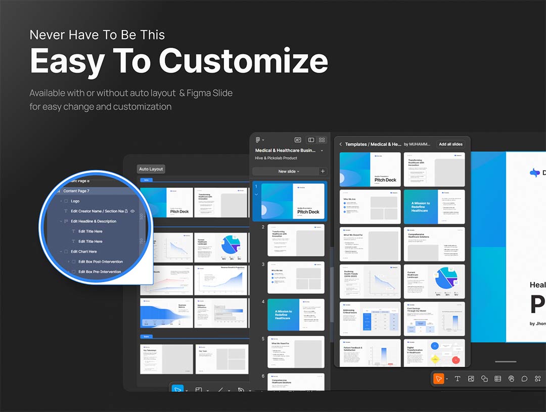The width and height of the screenshot is (546, 412).
Task: Go back using Templates arrow icon
Action: click(341, 144)
